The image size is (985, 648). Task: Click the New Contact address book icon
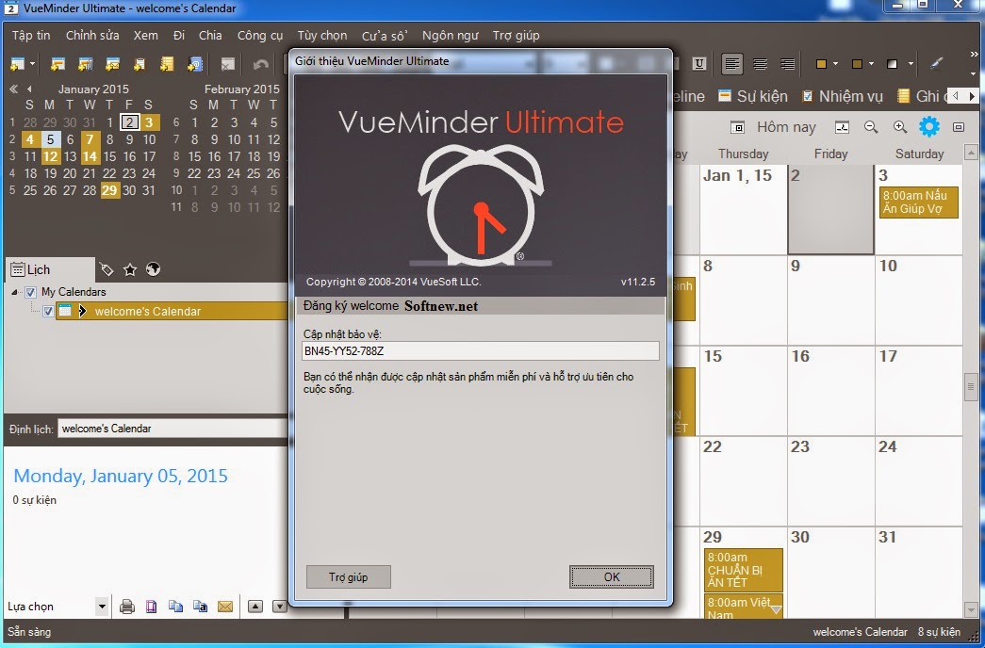(x=195, y=64)
